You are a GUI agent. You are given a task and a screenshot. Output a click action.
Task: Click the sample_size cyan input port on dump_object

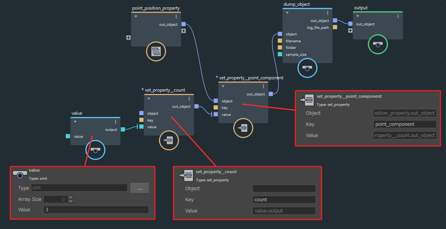[280, 54]
